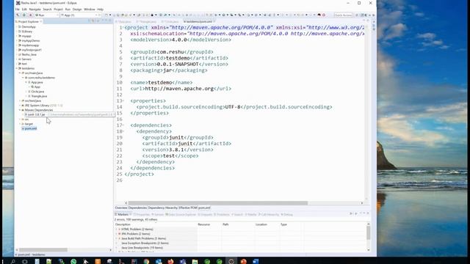Screen dimensions: 470x264
Task: Open the Properties view tab
Action: click(x=142, y=215)
